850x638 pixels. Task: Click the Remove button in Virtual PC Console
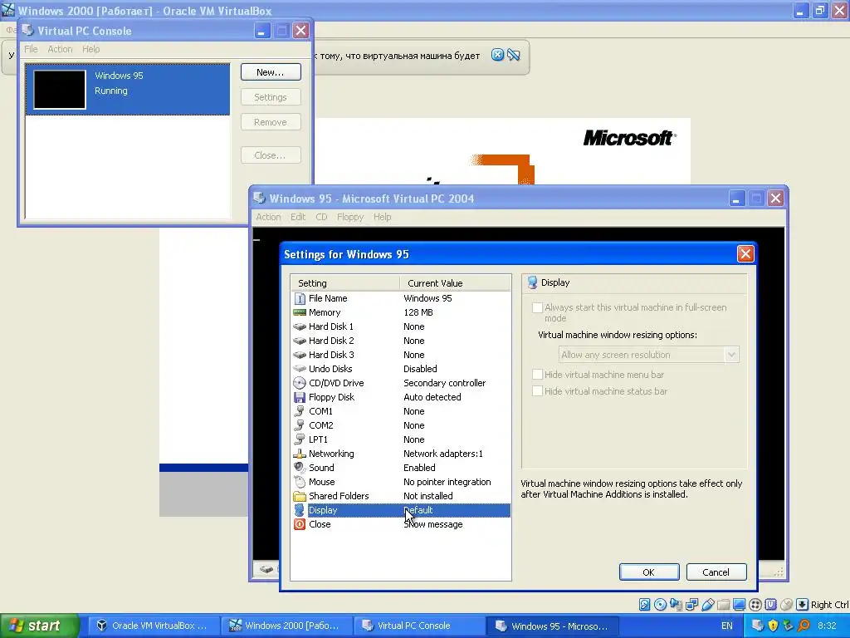[271, 122]
